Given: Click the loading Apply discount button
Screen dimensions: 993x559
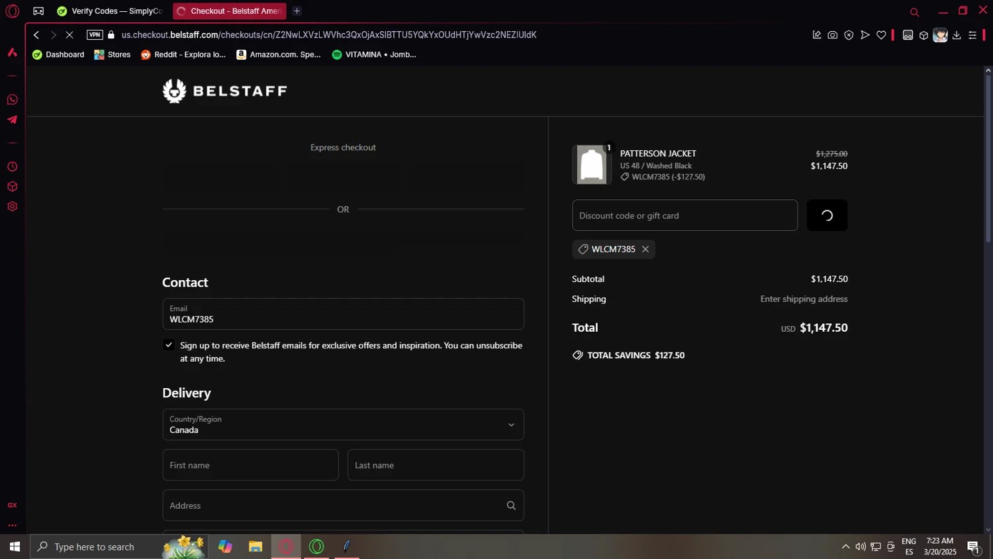Looking at the screenshot, I should [827, 215].
